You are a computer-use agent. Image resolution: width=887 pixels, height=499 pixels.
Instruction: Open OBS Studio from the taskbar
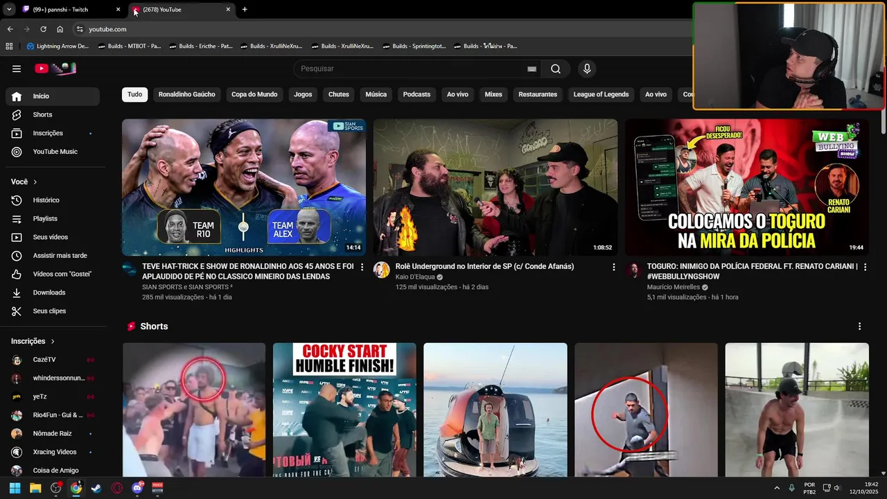(x=55, y=488)
